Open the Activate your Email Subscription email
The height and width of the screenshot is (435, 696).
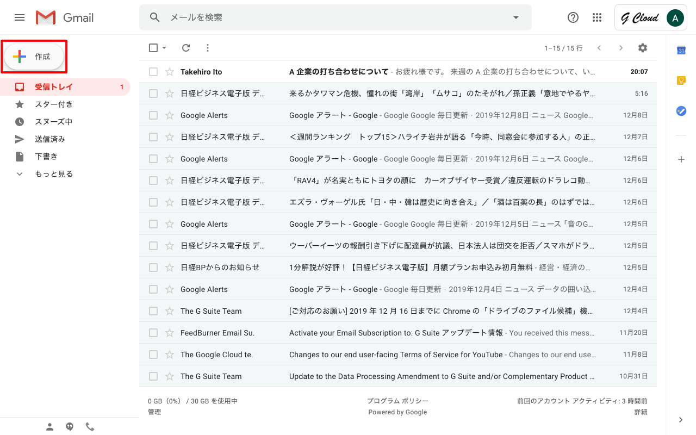coord(398,333)
